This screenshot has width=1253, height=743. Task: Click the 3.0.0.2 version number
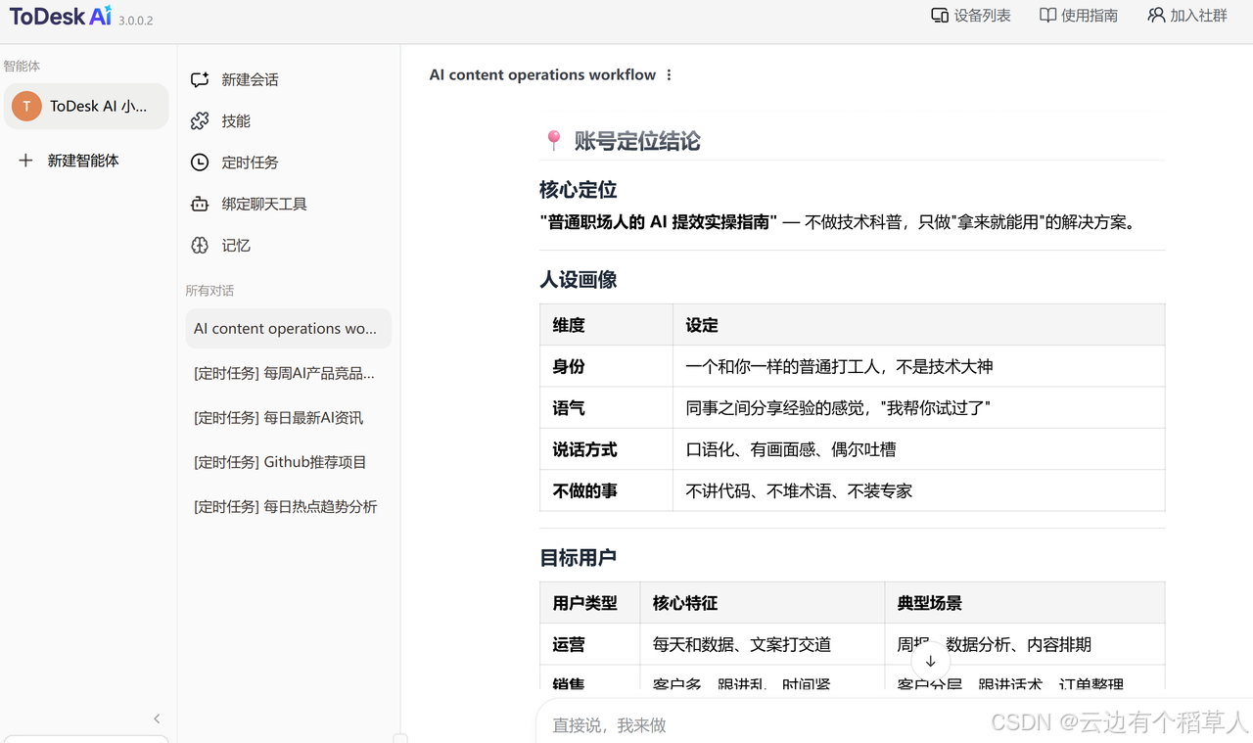136,21
